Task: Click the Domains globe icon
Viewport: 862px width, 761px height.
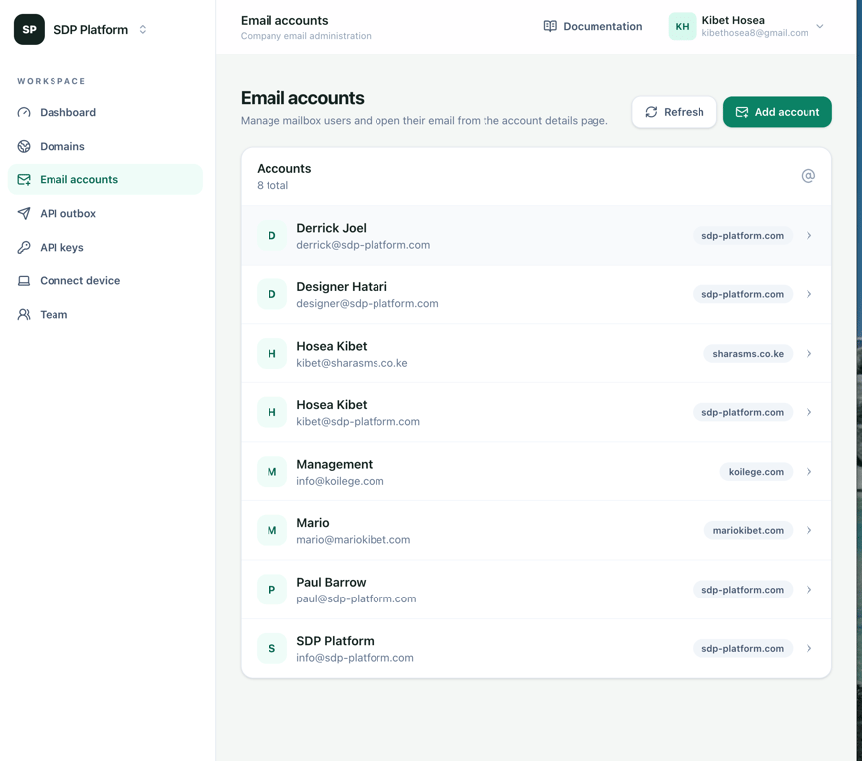Action: point(24,146)
